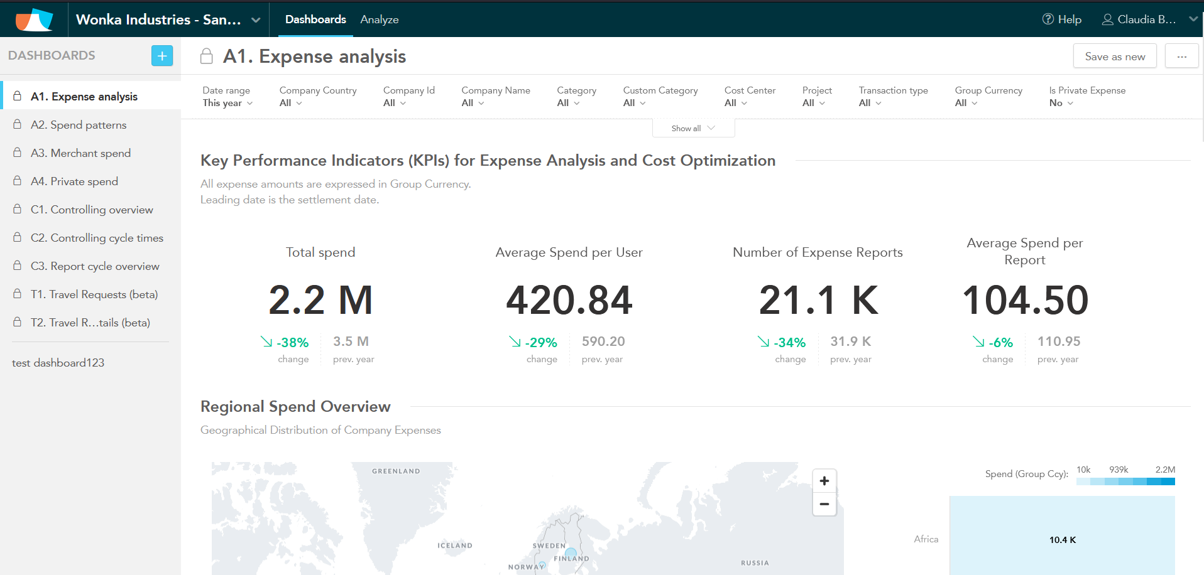Select the Dashboards tab
Screen dimensions: 1204x575
click(315, 19)
